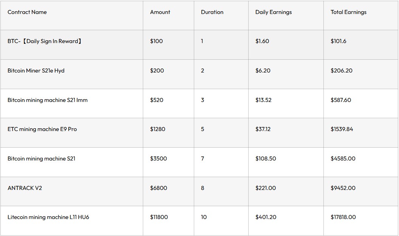
Task: Click the Contract Name column header
Action: pyautogui.click(x=27, y=12)
